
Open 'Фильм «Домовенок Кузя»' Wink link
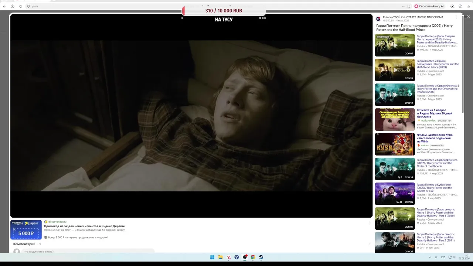click(435, 138)
